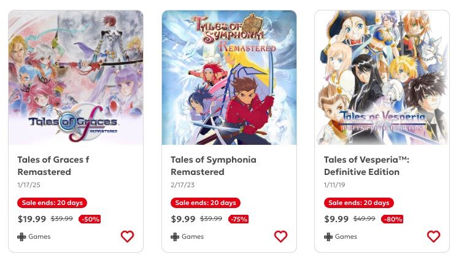
Task: Select the $19.99 sale price
Action: (32, 219)
